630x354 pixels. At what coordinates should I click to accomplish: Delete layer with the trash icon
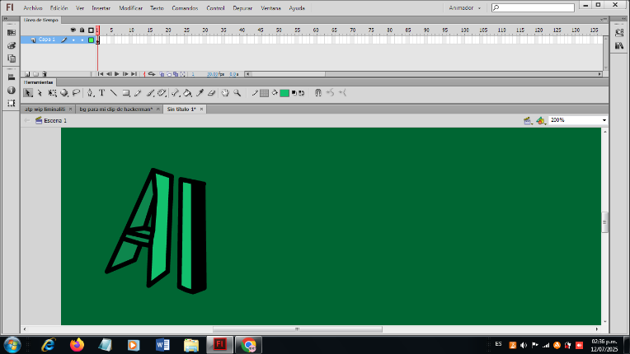(45, 74)
